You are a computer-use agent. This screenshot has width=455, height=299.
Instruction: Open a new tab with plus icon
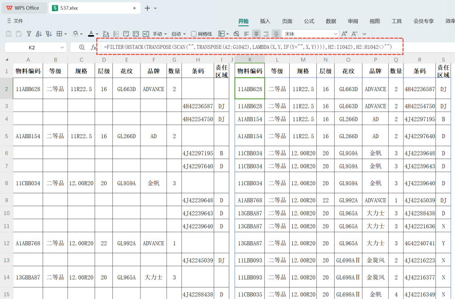pyautogui.click(x=148, y=8)
